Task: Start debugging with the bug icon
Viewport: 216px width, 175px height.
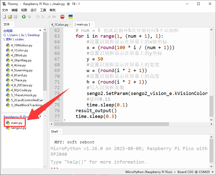Action: coord(29,17)
